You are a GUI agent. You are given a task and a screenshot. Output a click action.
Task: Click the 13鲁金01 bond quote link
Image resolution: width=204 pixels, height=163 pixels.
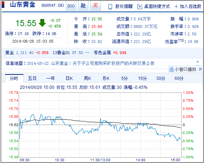68,53
